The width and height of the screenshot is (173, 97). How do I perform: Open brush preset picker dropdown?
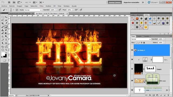pos(14,10)
